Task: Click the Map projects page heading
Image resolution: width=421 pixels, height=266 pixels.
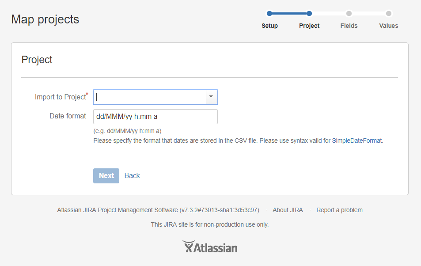Action: point(45,19)
